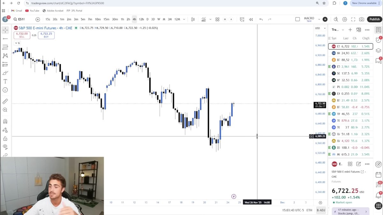Image resolution: width=383 pixels, height=215 pixels.
Task: Click the 6,722.25 BUY button
Action: coord(46,35)
